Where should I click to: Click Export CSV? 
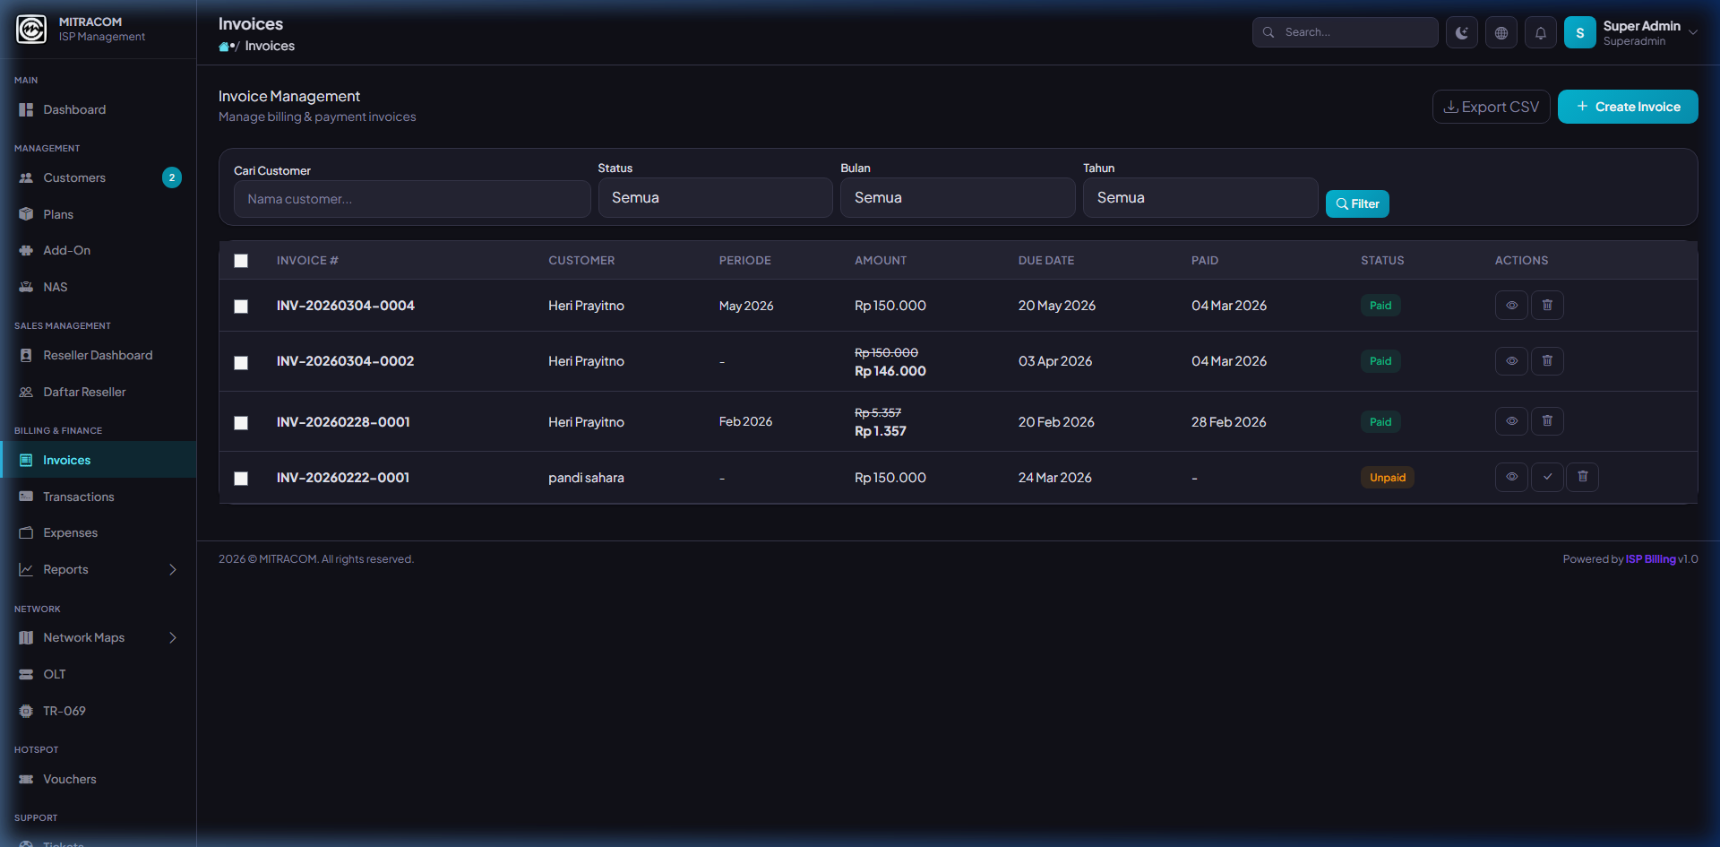(1491, 106)
